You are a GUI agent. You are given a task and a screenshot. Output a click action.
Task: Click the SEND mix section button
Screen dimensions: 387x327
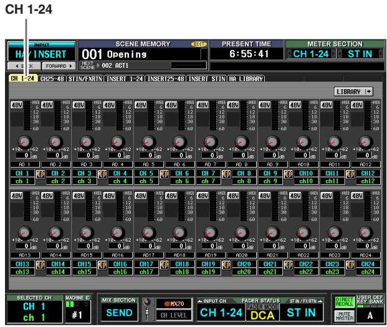tap(119, 313)
